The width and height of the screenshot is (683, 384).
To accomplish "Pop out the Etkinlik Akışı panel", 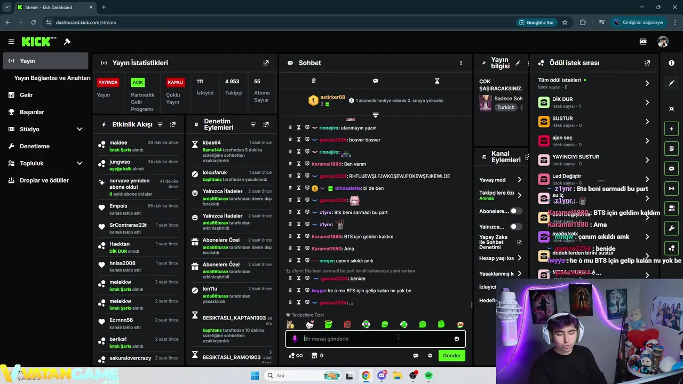I will [x=173, y=124].
